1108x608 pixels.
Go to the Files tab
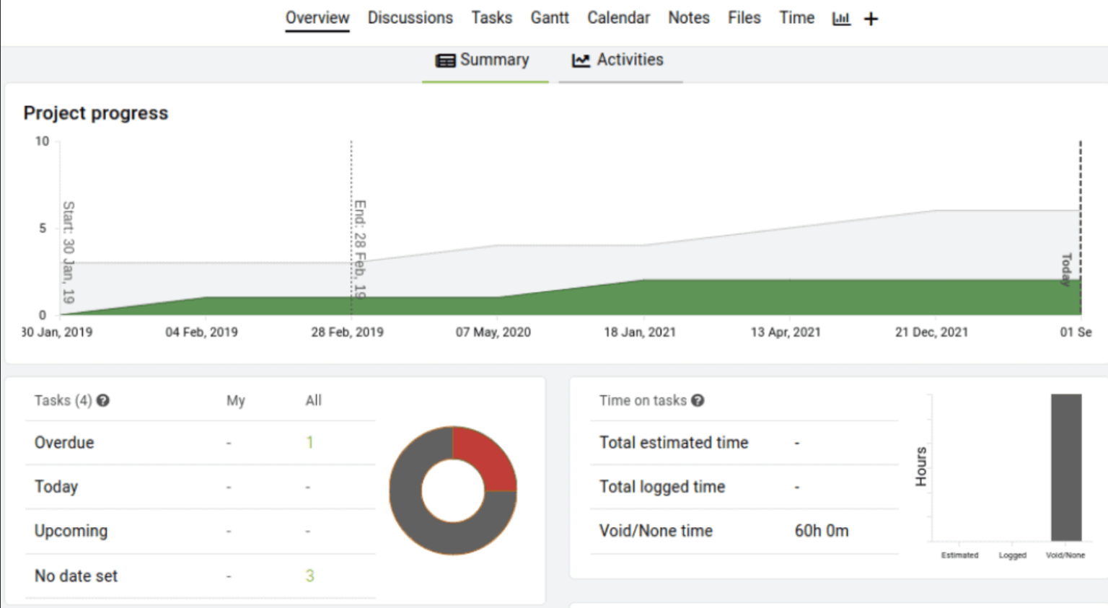(x=744, y=18)
